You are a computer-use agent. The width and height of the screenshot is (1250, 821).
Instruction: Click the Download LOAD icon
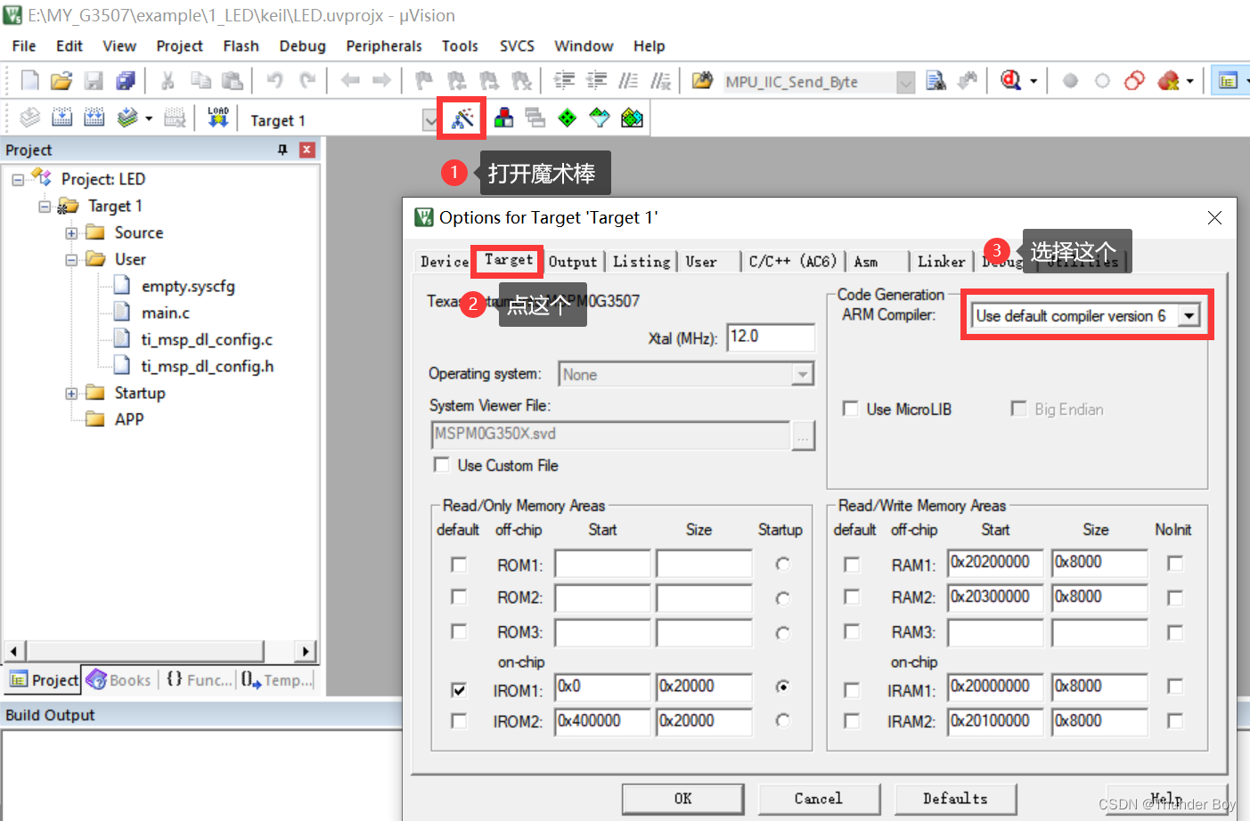point(218,118)
